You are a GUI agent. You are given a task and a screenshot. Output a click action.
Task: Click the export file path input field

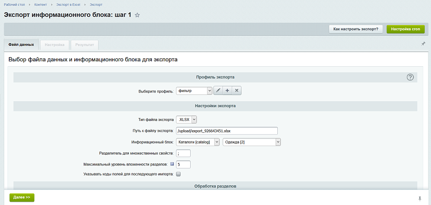coord(227,131)
